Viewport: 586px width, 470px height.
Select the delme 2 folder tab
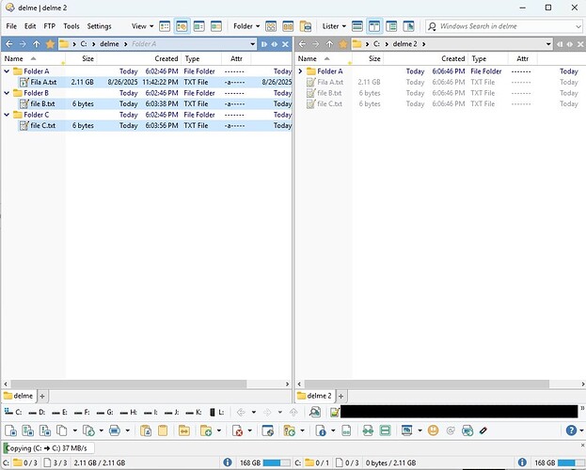point(314,396)
